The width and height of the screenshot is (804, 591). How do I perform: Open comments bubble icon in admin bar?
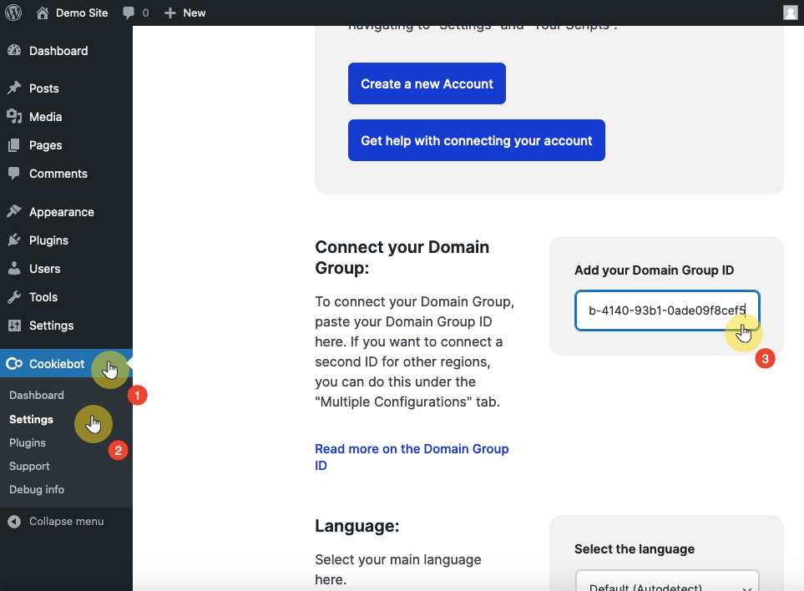coord(129,13)
